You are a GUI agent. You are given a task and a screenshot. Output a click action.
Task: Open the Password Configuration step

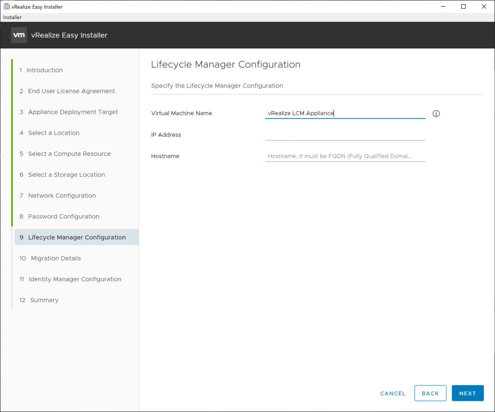pyautogui.click(x=64, y=217)
